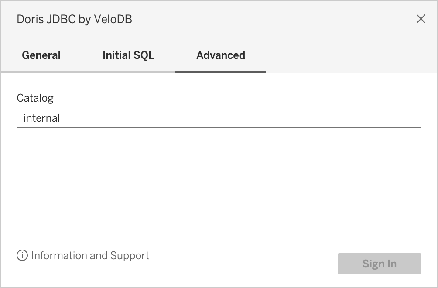This screenshot has height=288, width=438.
Task: Click the Information and Support info icon
Action: click(22, 256)
